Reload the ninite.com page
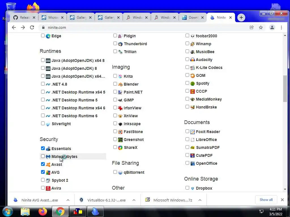This screenshot has height=217, width=290. (x=32, y=27)
